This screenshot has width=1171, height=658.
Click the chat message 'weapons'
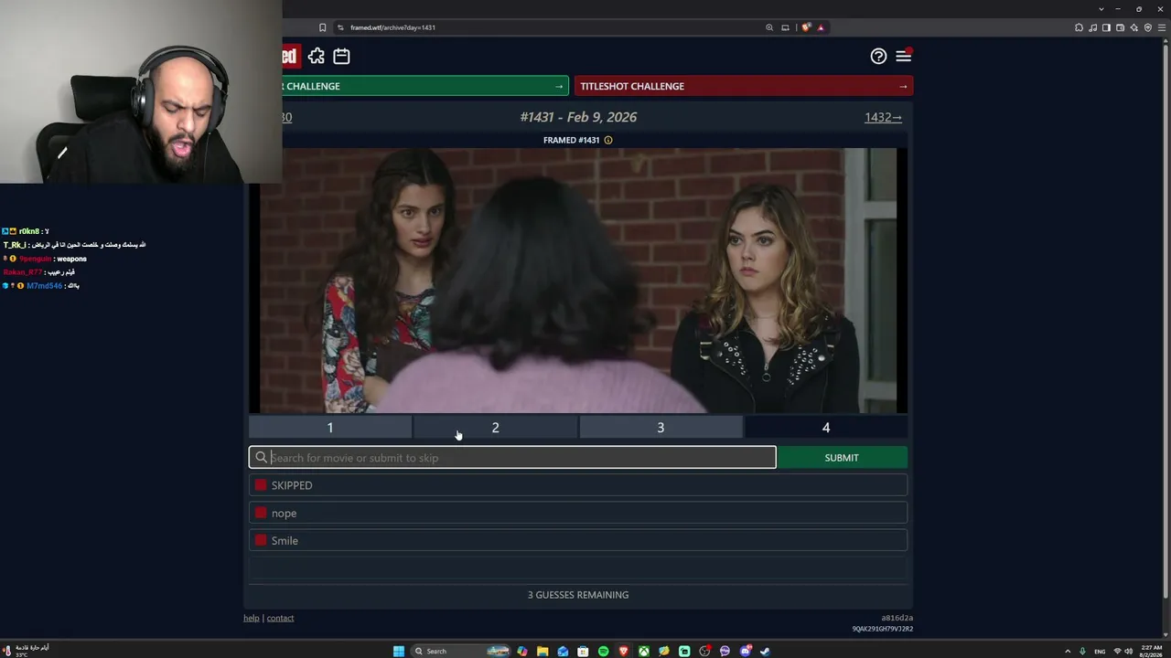71,259
